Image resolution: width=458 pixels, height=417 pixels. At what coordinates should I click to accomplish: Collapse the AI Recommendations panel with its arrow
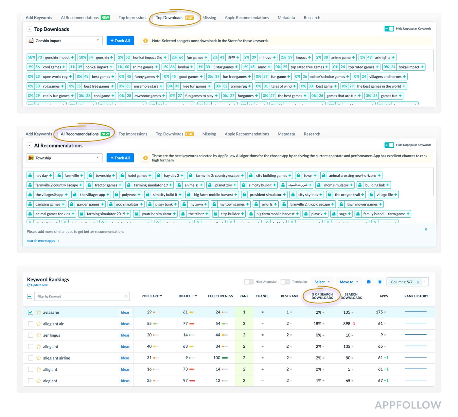click(29, 145)
